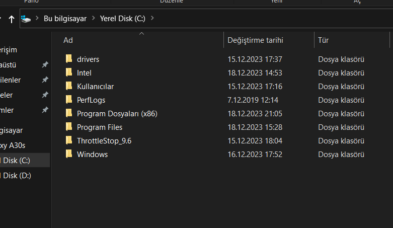Click the Windows folder icon
Viewport: 393px width, 228px height.
[x=69, y=154]
